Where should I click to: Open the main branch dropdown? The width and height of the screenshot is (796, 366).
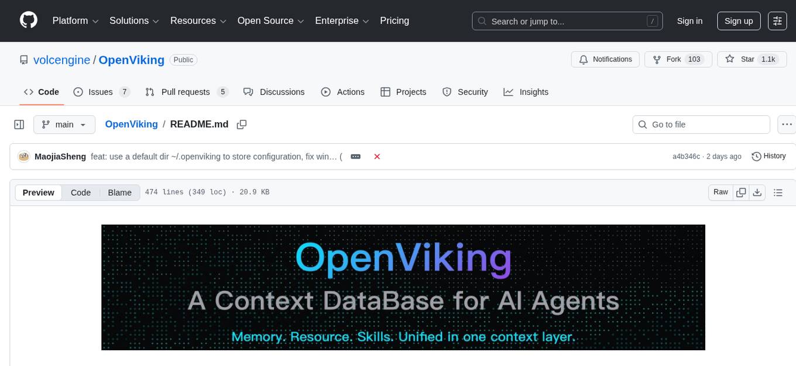(64, 124)
